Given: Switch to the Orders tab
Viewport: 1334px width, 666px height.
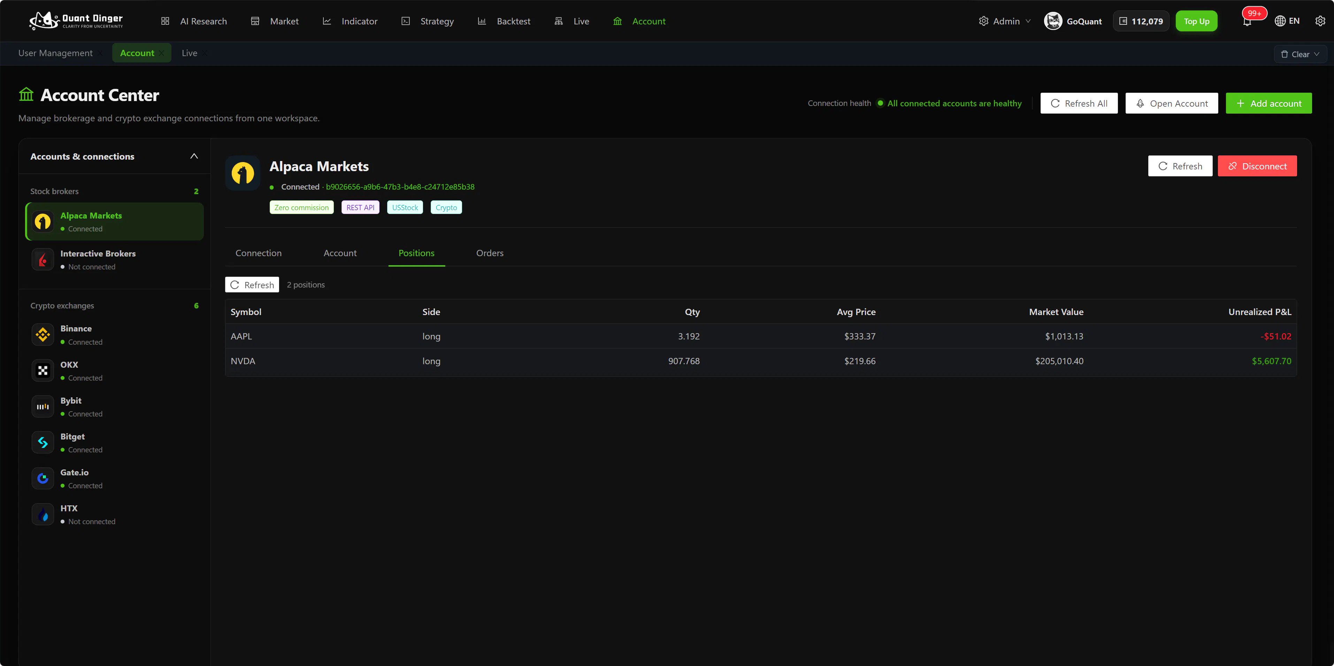Looking at the screenshot, I should 490,253.
